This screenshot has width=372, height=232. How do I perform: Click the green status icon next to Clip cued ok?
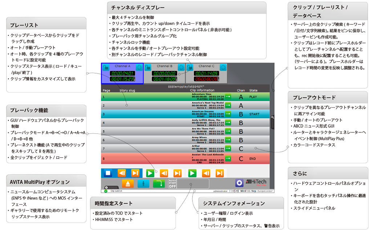(106, 191)
